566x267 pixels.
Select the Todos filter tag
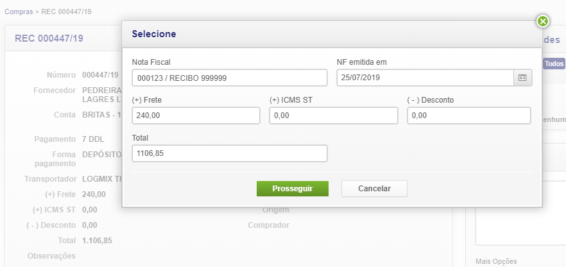pyautogui.click(x=554, y=64)
